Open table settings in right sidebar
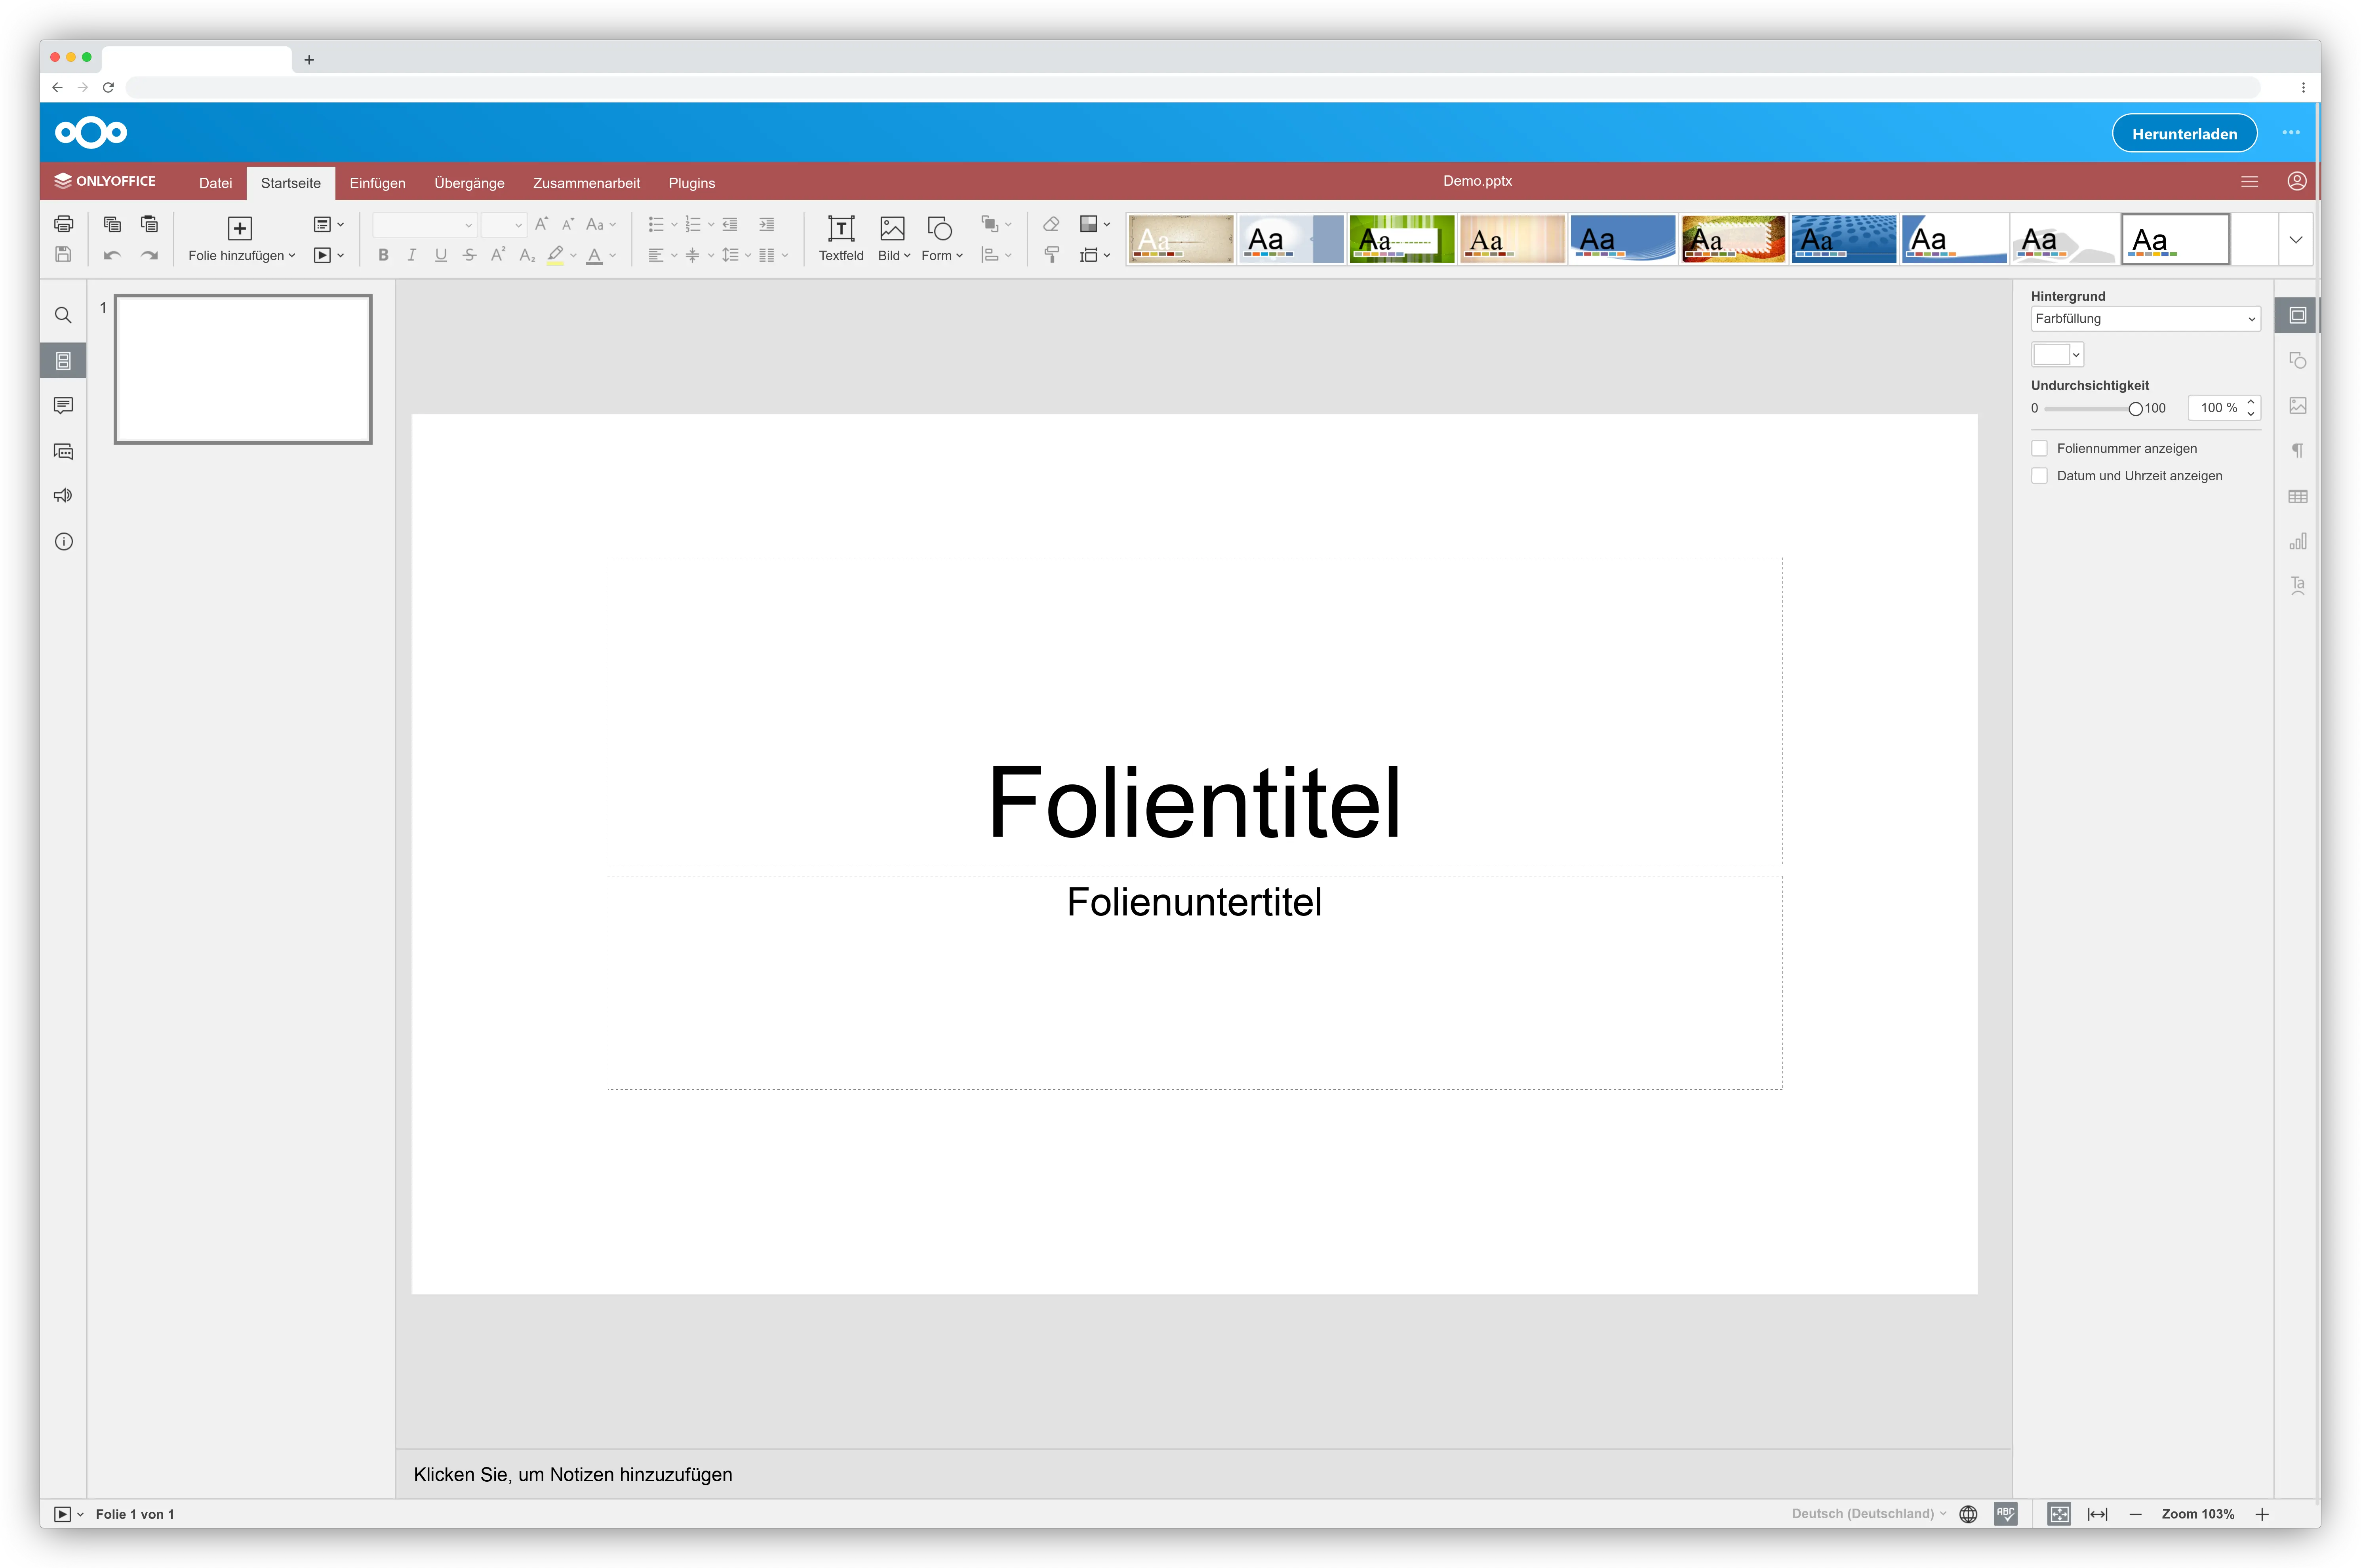 (2298, 496)
